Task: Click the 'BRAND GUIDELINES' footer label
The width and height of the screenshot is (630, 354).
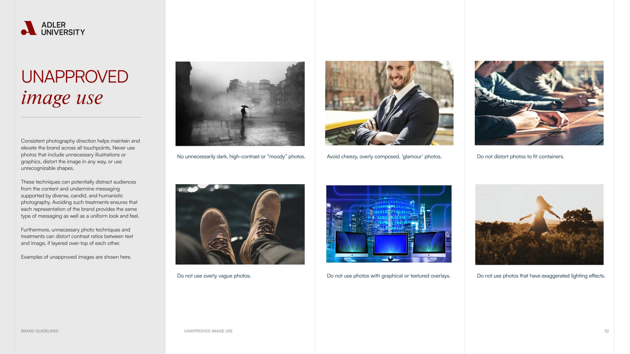Action: 39,331
